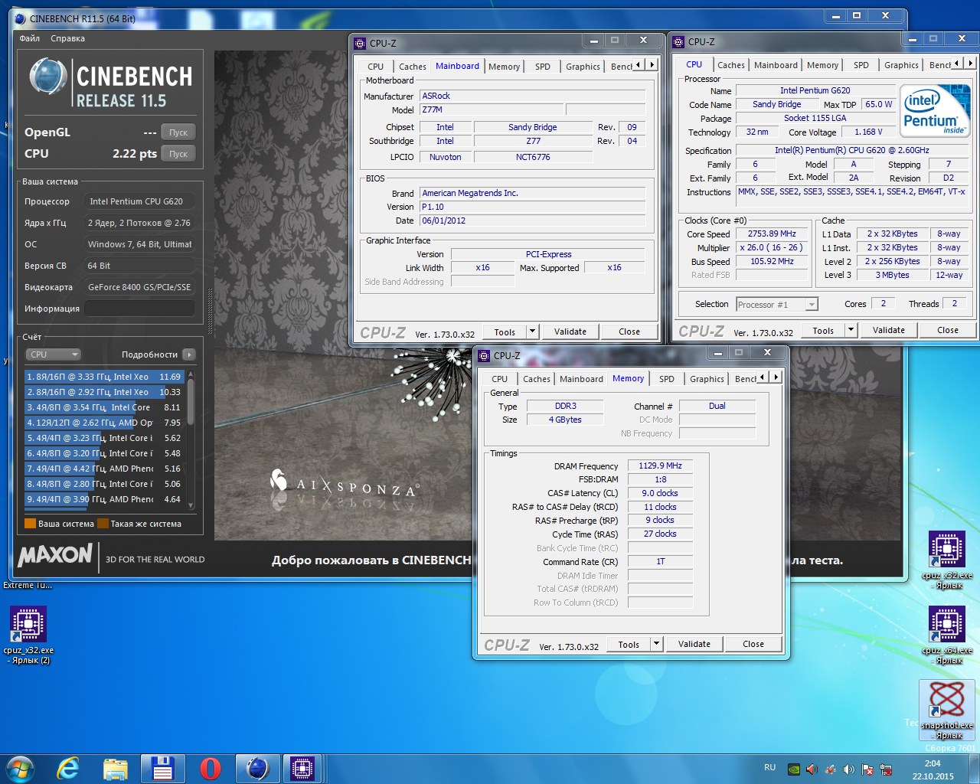Click the Action Center flag tray icon
Image resolution: width=980 pixels, height=784 pixels.
(x=867, y=769)
